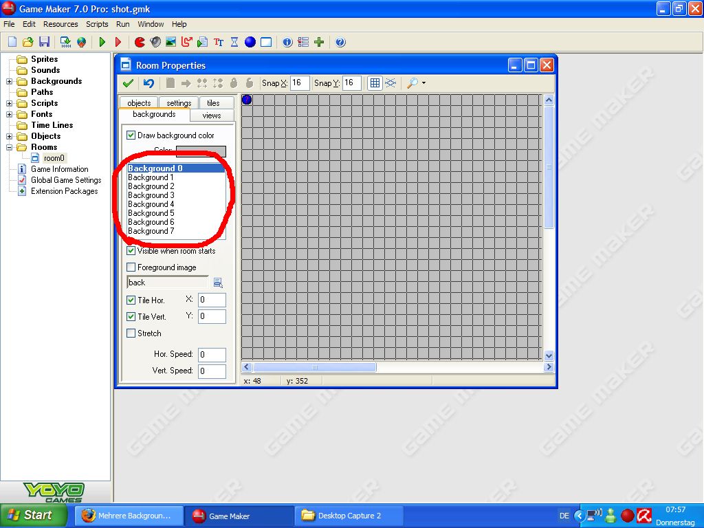Click the Create a sprite Pac-Man icon
Viewport: 704px width, 528px height.
click(x=140, y=42)
